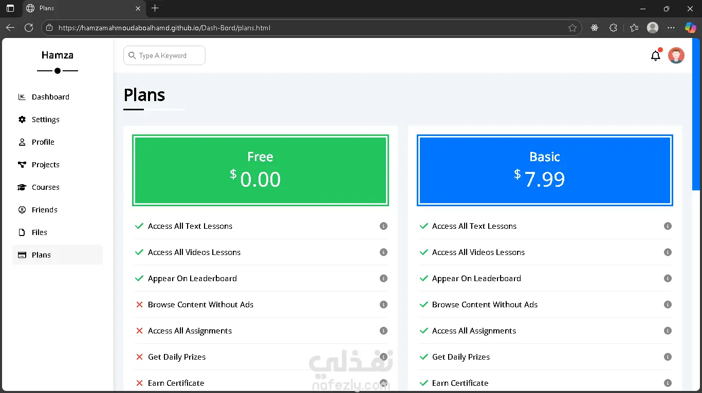
Task: Click the user avatar in the header
Action: tap(676, 55)
